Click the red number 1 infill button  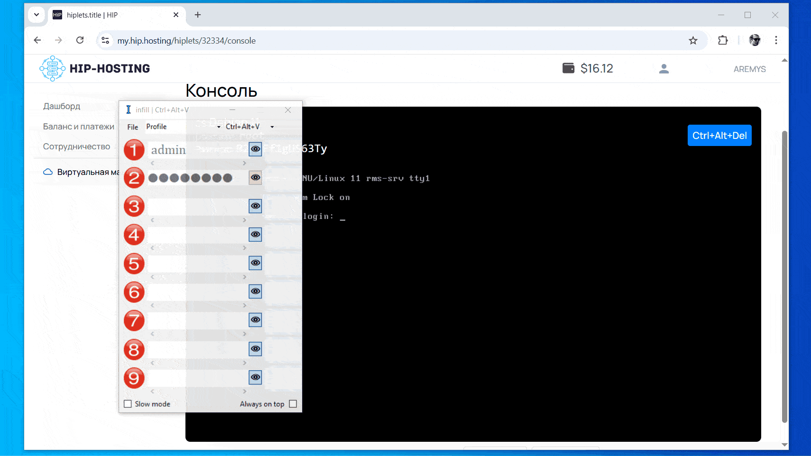click(134, 150)
